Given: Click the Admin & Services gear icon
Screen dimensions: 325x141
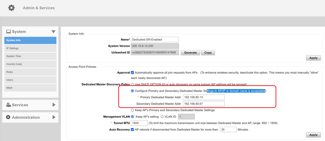Looking at the screenshot, I should coord(11,8).
